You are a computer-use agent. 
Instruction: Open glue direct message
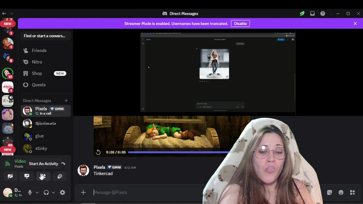(x=45, y=136)
